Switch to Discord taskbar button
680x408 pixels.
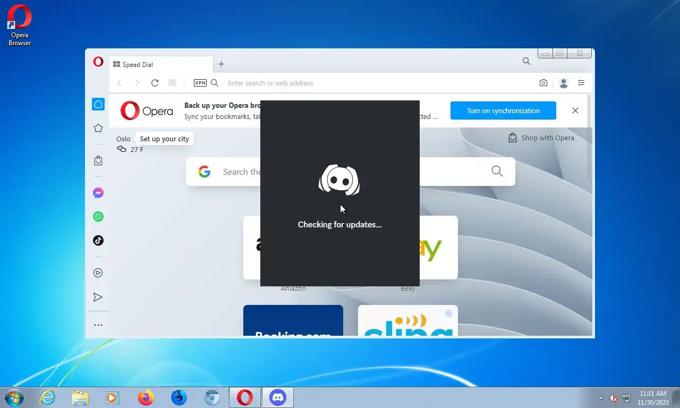(278, 397)
